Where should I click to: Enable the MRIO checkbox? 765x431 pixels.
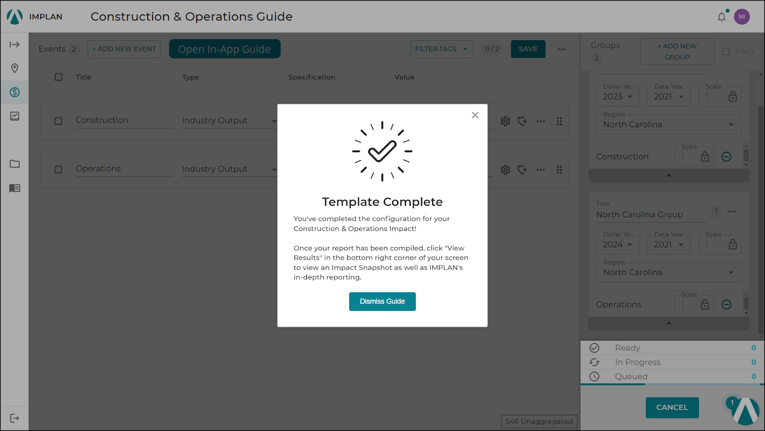click(725, 52)
